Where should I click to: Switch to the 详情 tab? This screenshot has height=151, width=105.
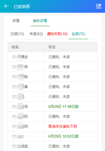16,21
